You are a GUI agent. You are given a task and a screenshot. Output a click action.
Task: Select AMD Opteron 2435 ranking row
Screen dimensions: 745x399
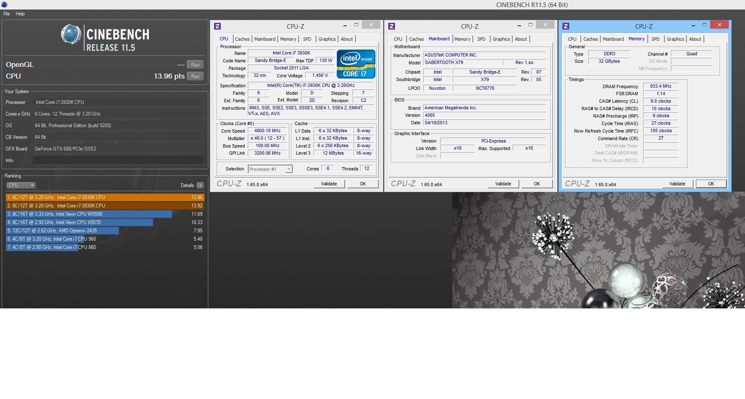pos(105,231)
